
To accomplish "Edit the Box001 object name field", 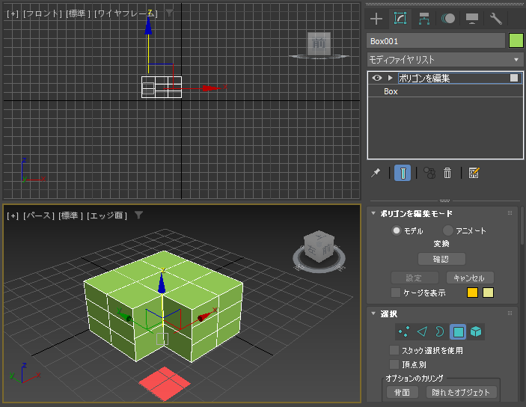I will pos(435,41).
